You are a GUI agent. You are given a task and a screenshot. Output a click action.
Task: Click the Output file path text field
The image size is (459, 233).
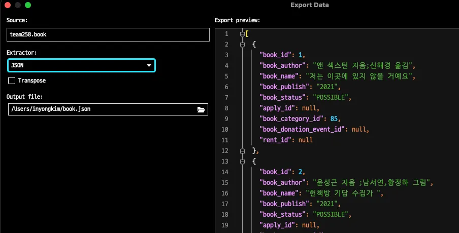point(102,109)
